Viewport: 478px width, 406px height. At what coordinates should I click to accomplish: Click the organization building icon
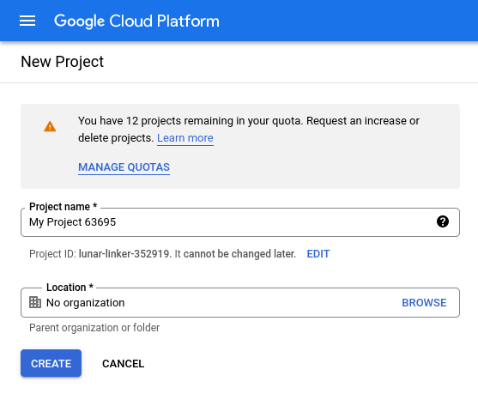point(35,302)
